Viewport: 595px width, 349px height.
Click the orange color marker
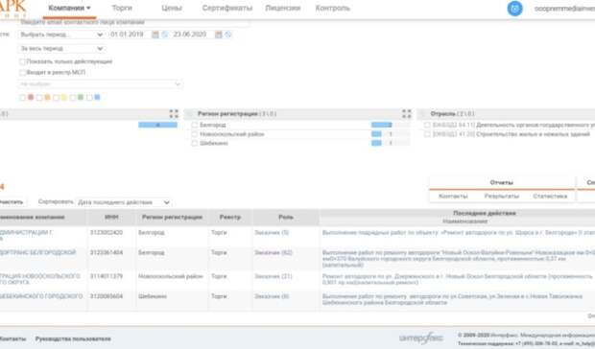[x=47, y=98]
